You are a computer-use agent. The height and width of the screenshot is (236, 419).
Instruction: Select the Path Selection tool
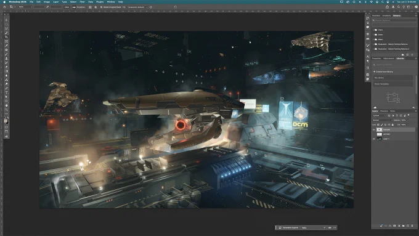tap(6, 97)
